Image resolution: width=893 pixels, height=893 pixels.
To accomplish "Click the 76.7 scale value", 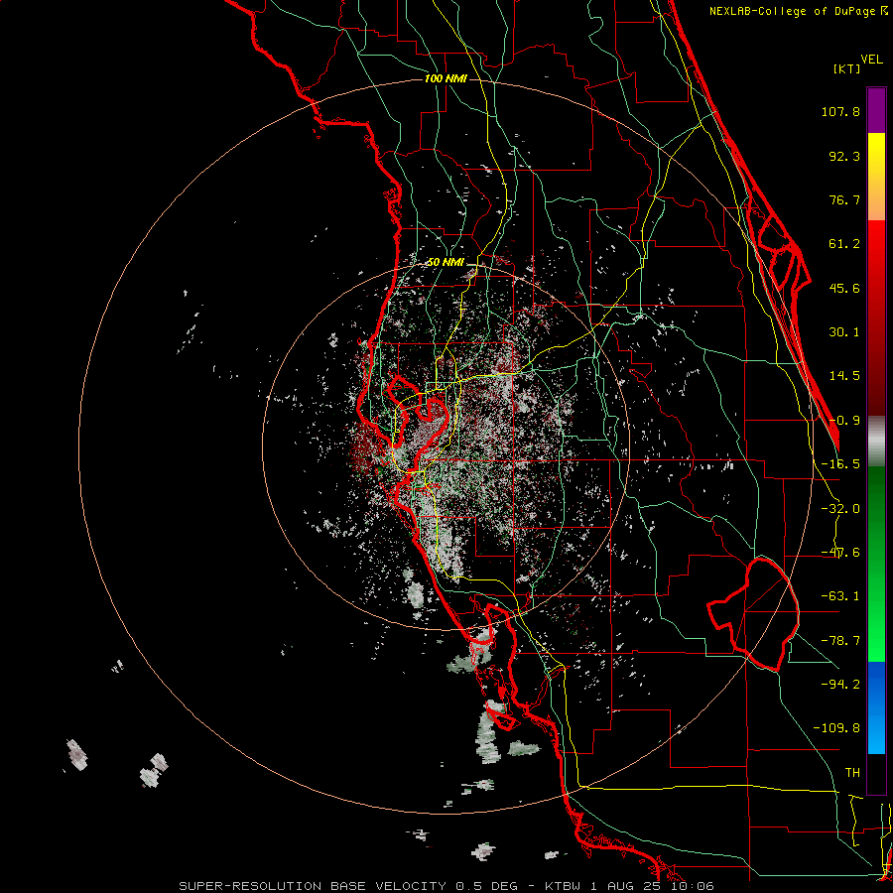I will 844,199.
